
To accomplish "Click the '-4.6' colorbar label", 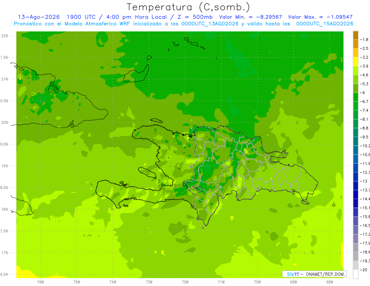I will point(364,75).
